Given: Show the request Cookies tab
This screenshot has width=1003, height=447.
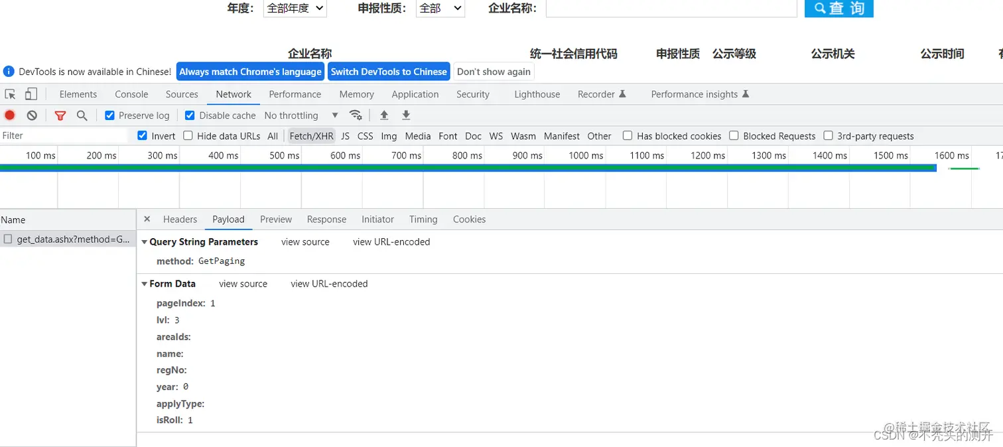Looking at the screenshot, I should point(470,220).
